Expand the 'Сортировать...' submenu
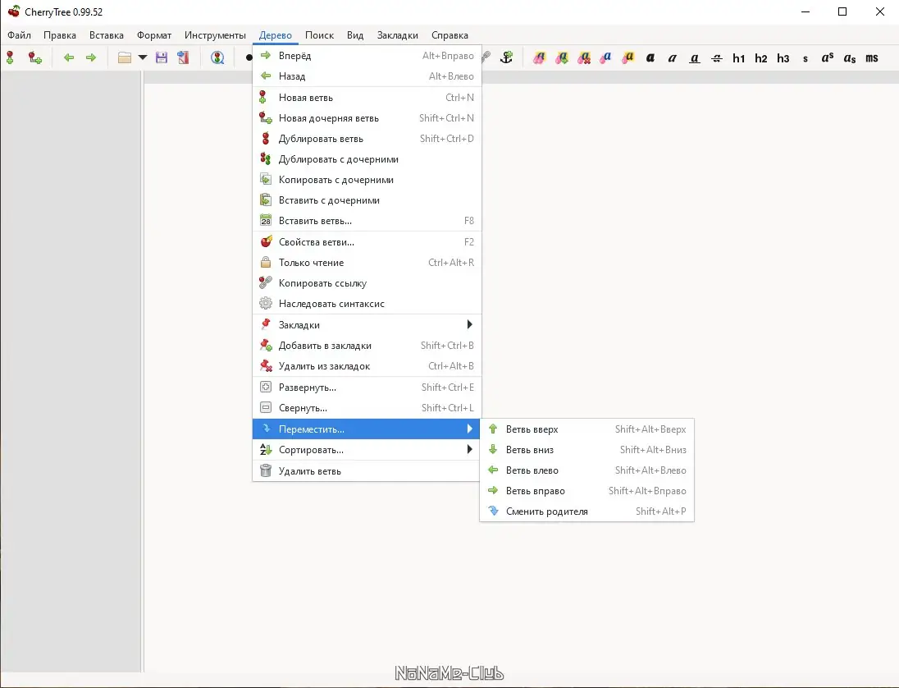899x688 pixels. pos(367,450)
